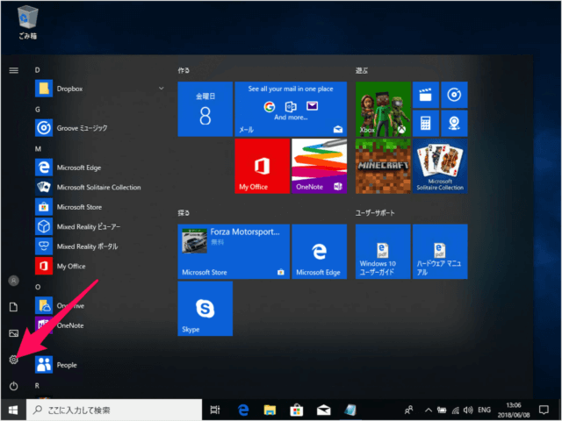Launch Edge from the taskbar
The width and height of the screenshot is (562, 421).
tap(243, 410)
